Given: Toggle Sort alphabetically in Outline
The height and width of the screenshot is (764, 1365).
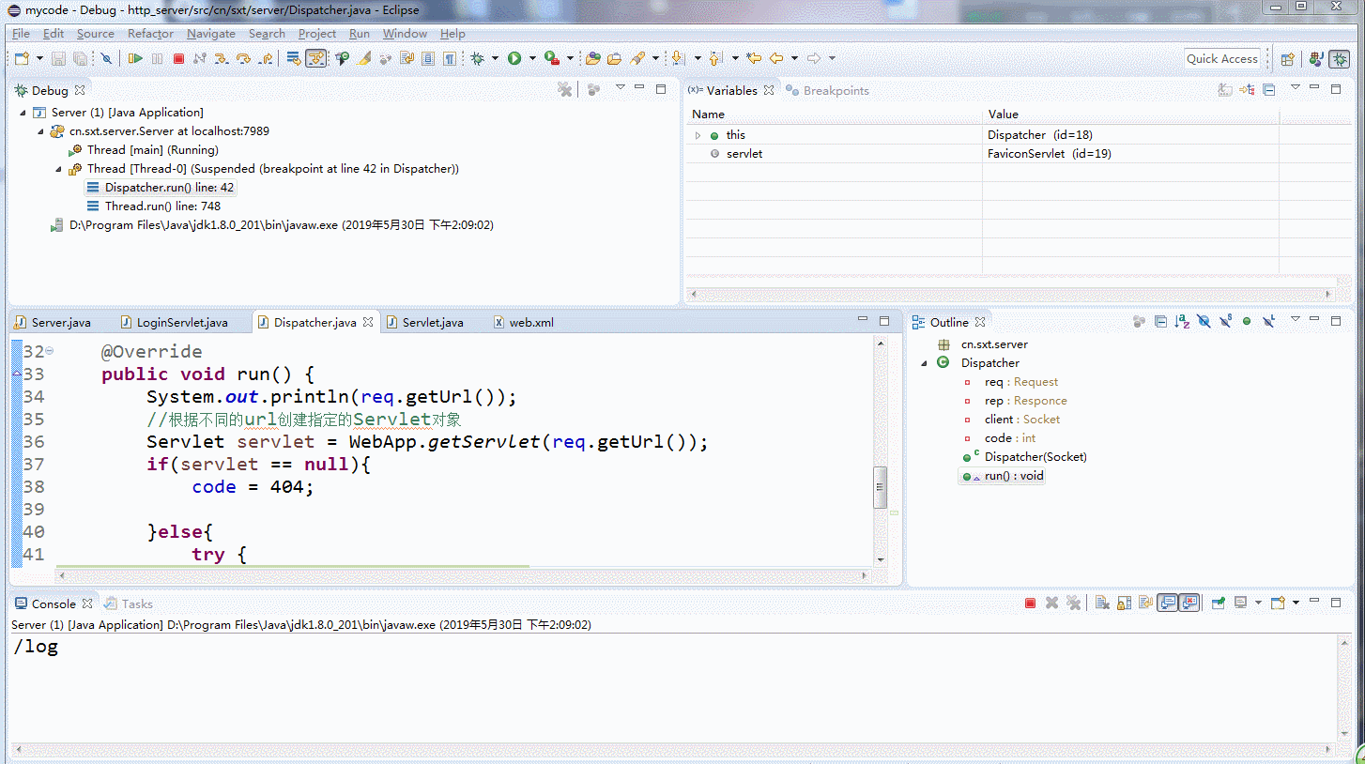Looking at the screenshot, I should coord(1182,321).
